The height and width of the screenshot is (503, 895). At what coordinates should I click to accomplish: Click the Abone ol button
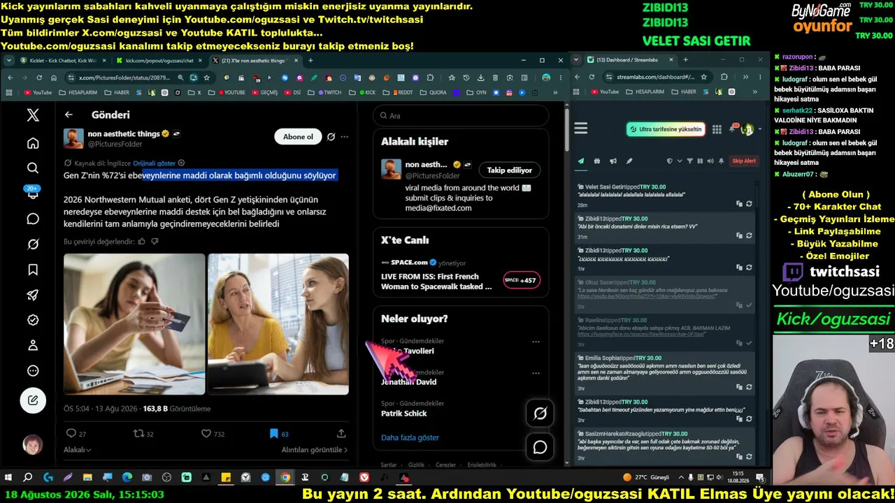[298, 137]
